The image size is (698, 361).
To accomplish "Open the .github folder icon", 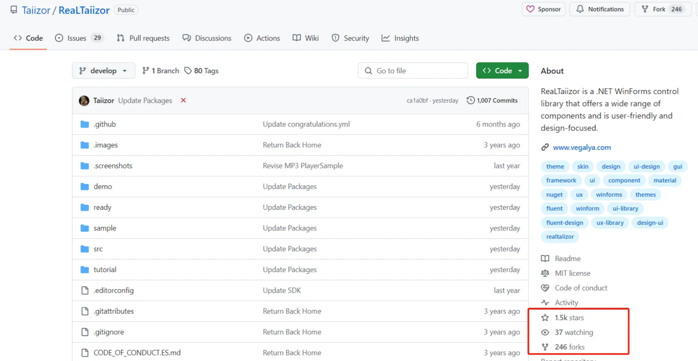I will tap(84, 124).
